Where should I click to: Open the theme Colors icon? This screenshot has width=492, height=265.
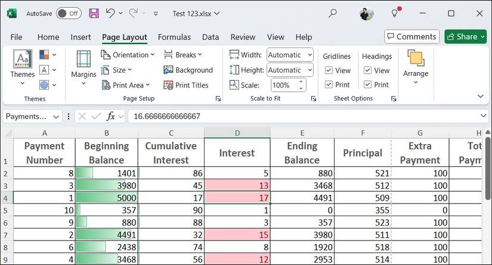coord(44,55)
